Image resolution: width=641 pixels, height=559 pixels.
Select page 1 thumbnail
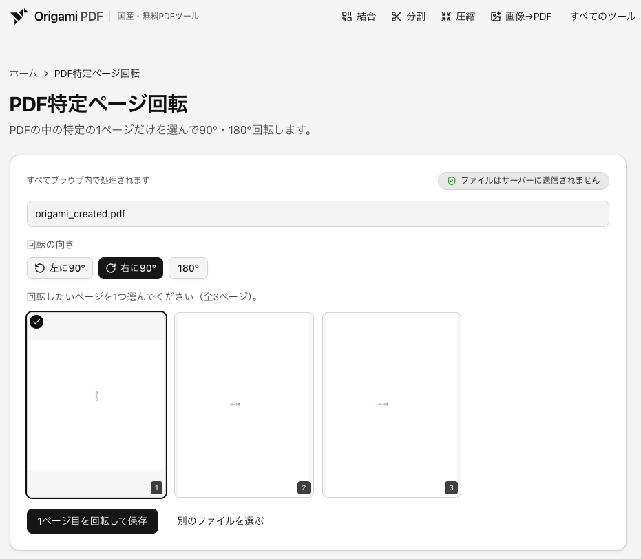pos(96,405)
